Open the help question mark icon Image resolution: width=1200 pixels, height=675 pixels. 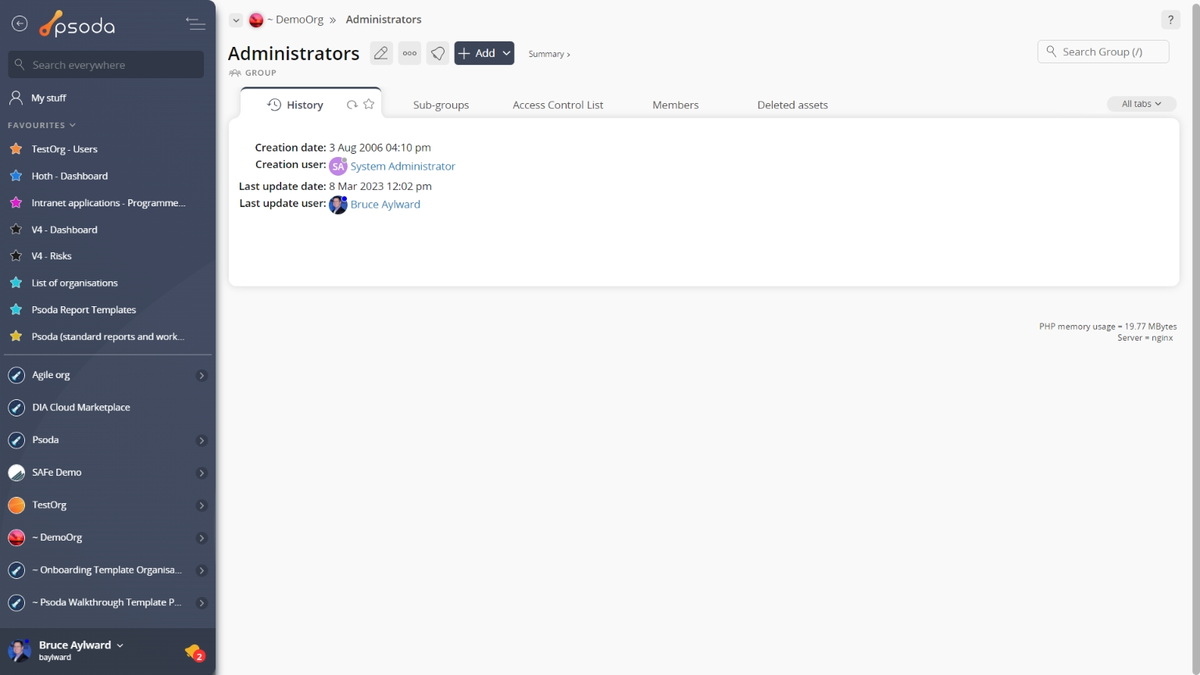point(1170,20)
